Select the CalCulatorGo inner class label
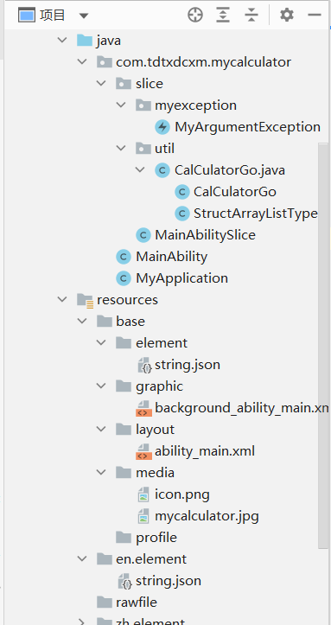331x625 pixels. pyautogui.click(x=235, y=192)
